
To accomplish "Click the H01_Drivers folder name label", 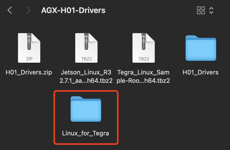I will tap(201, 72).
